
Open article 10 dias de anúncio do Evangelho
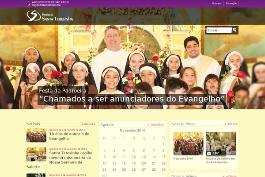tap(69, 136)
